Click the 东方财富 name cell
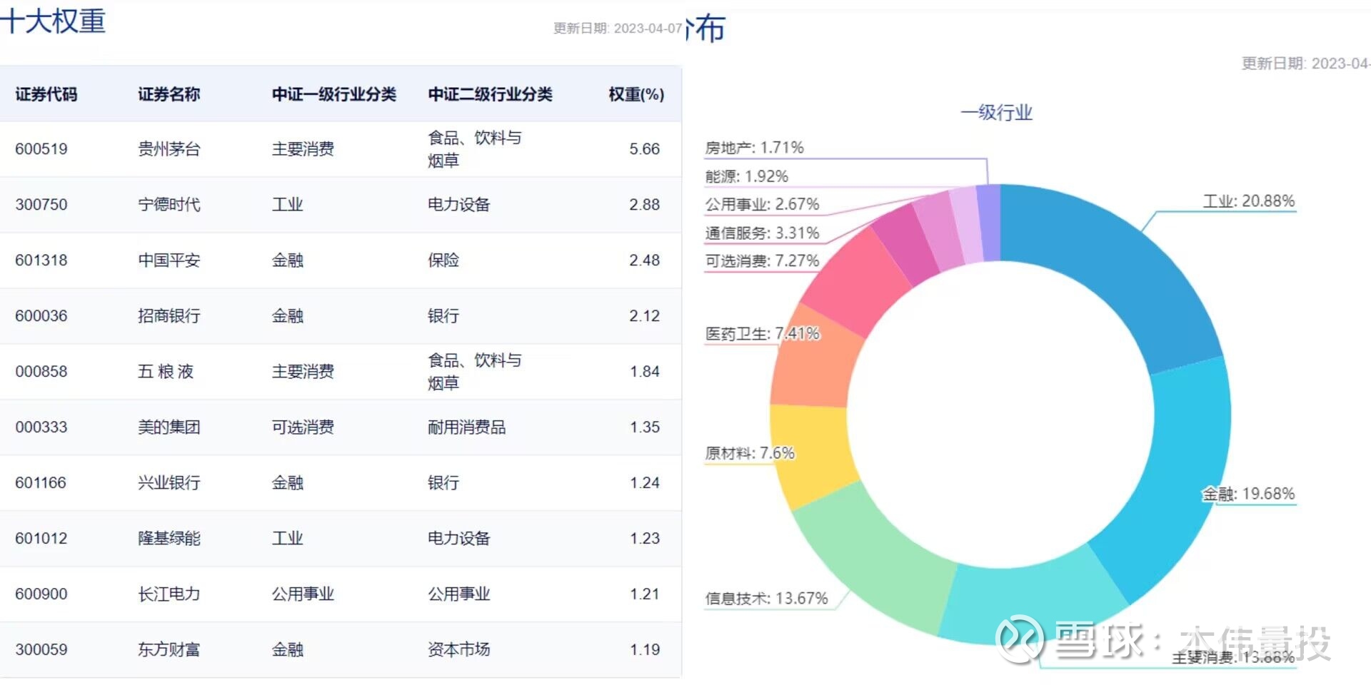Image resolution: width=1371 pixels, height=685 pixels. coord(169,650)
